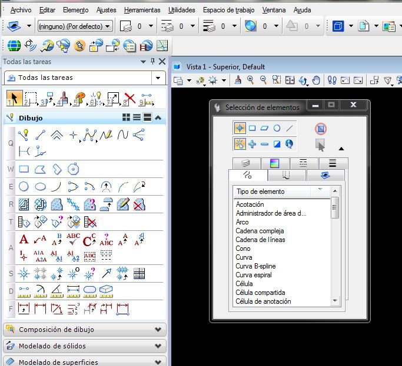Viewport: 402px width, 366px height.
Task: Switch to the color tab in selection dialog
Action: [x=275, y=163]
